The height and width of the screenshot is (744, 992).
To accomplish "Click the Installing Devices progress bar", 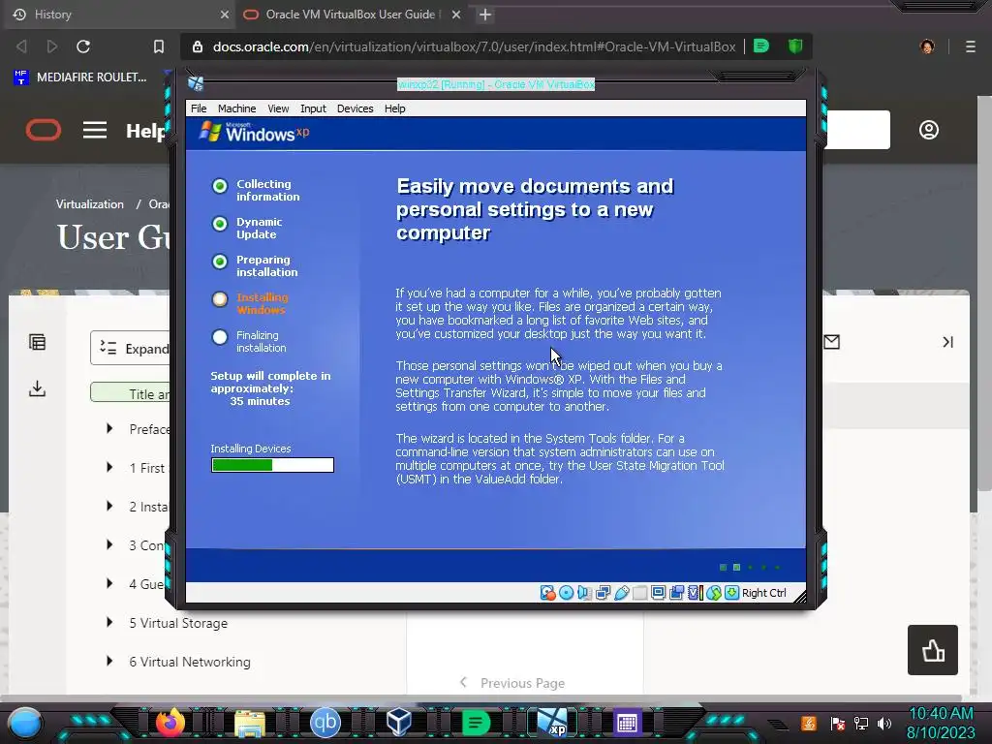I will coord(272,465).
